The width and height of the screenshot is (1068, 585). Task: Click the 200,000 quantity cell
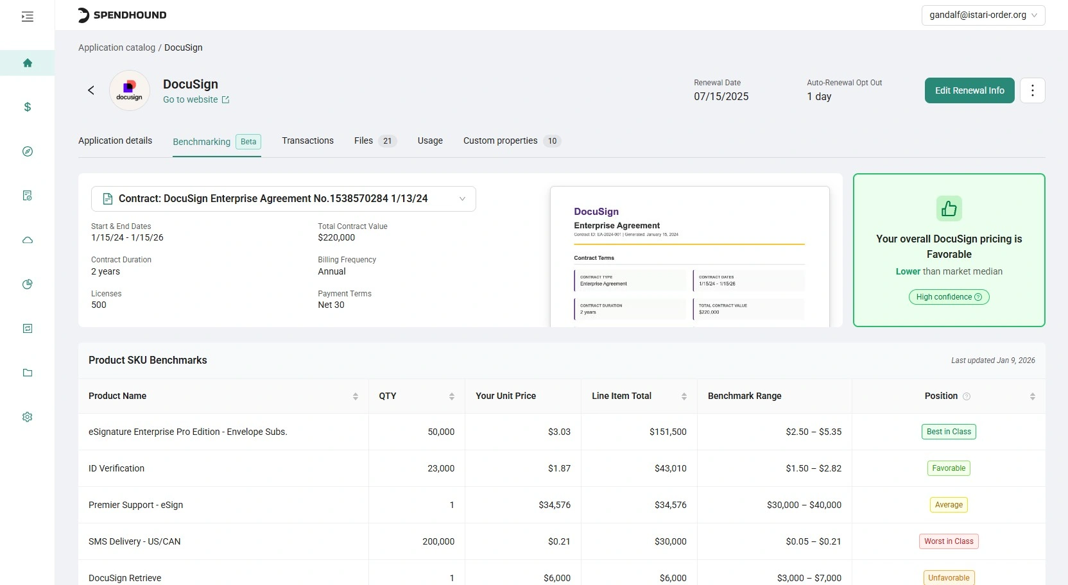click(x=438, y=541)
